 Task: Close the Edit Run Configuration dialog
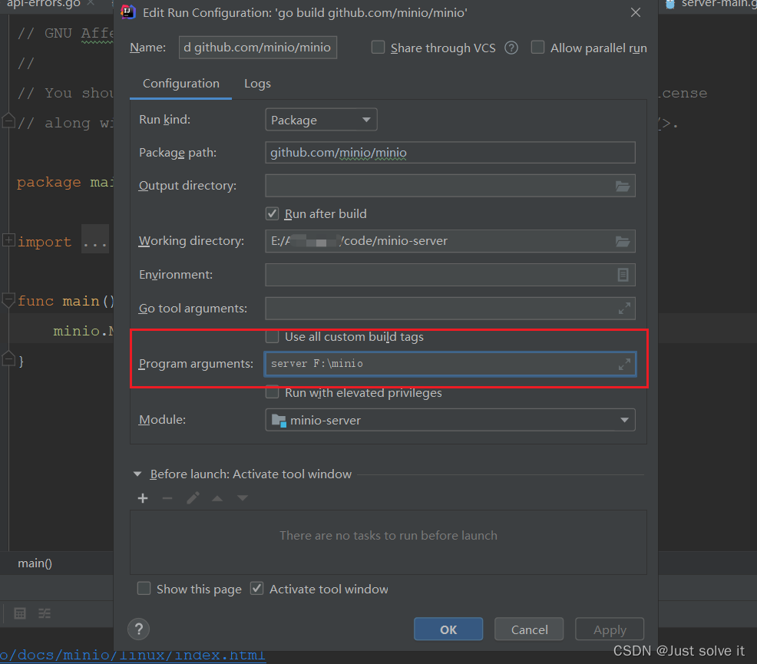pyautogui.click(x=636, y=12)
